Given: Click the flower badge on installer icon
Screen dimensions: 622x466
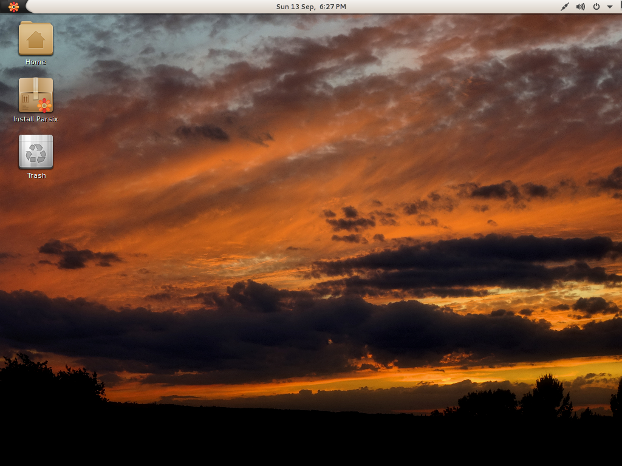Looking at the screenshot, I should (44, 104).
